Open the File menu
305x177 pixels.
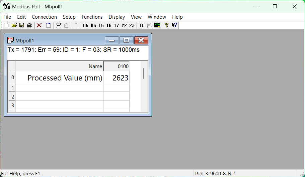click(x=7, y=17)
